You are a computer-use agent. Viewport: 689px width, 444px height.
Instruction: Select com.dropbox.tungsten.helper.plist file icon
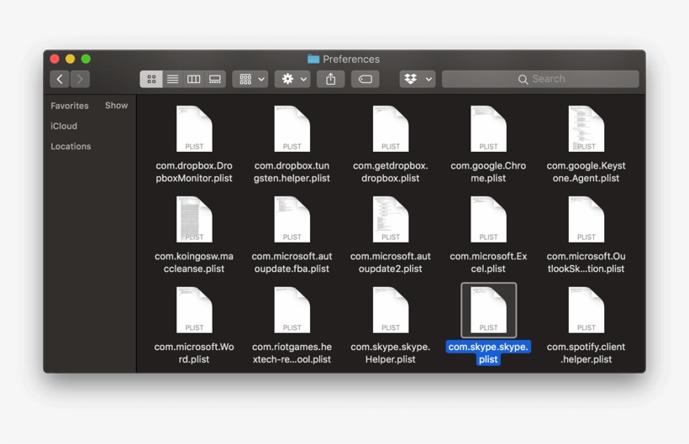click(x=292, y=128)
